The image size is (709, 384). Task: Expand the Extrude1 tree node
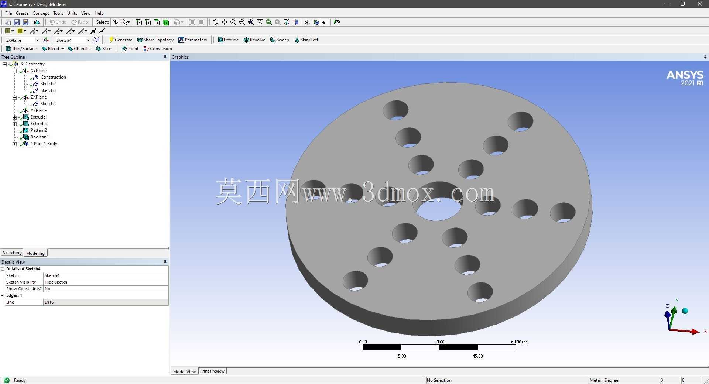(x=15, y=117)
